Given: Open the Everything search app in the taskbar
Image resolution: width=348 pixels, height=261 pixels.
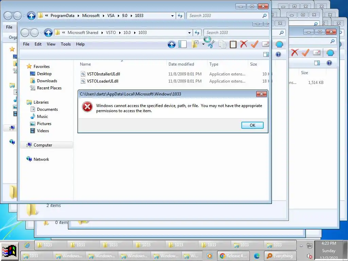Looking at the screenshot, I should (x=280, y=256).
